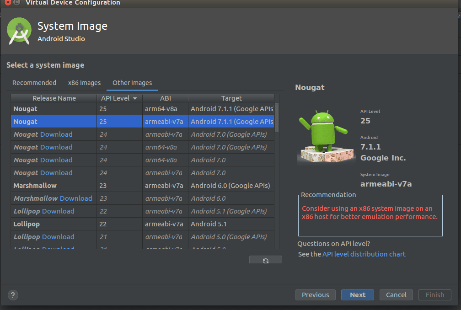Download Lollipop API 22 Google APIs image

[x=58, y=211]
